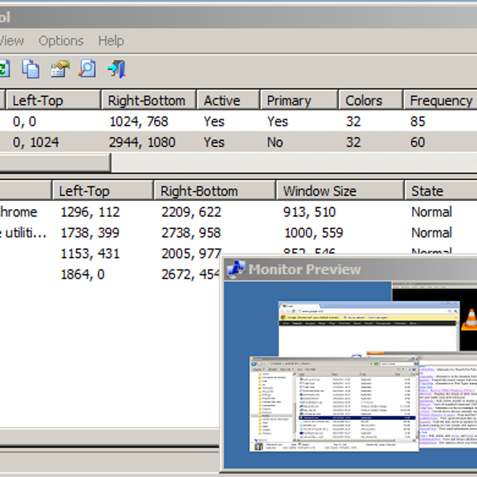Click Colors 32 in the frequency 60 row
Viewport: 477px width, 477px height.
click(353, 142)
